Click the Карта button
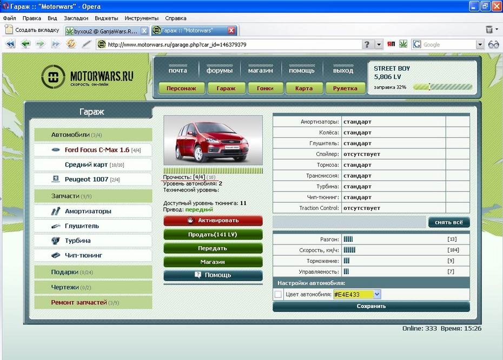The height and width of the screenshot is (360, 503). (304, 89)
